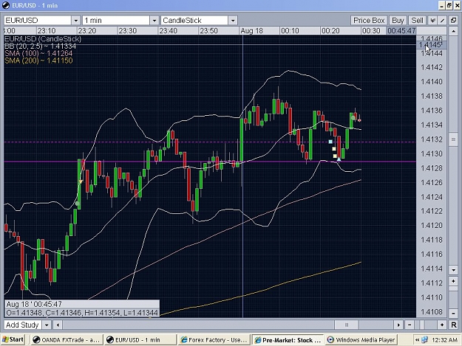
Task: Open the 1 min timeframe dropdown
Action: [154, 20]
